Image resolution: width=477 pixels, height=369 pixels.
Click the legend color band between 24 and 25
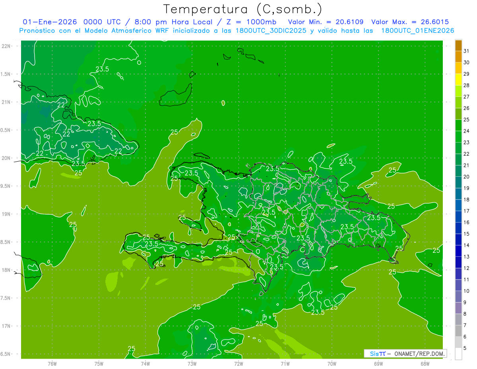pyautogui.click(x=458, y=125)
